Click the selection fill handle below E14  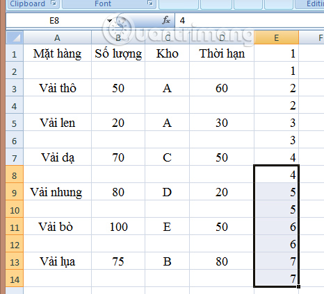(298, 286)
